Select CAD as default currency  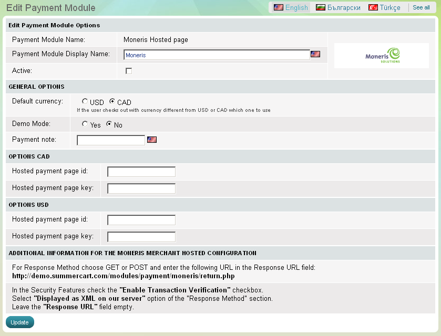[112, 102]
